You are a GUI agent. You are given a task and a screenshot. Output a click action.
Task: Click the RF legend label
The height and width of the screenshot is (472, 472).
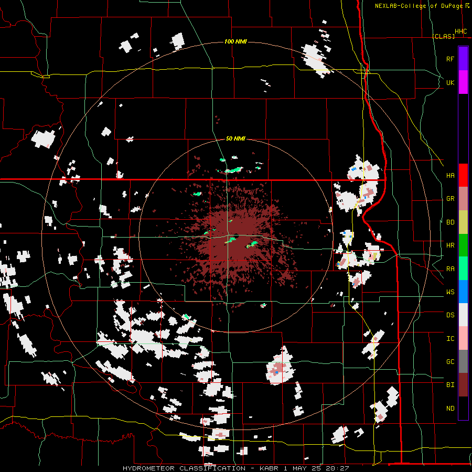pos(450,59)
